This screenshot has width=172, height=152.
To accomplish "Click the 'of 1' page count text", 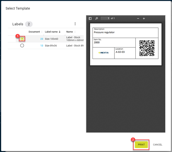I will tap(113, 18).
